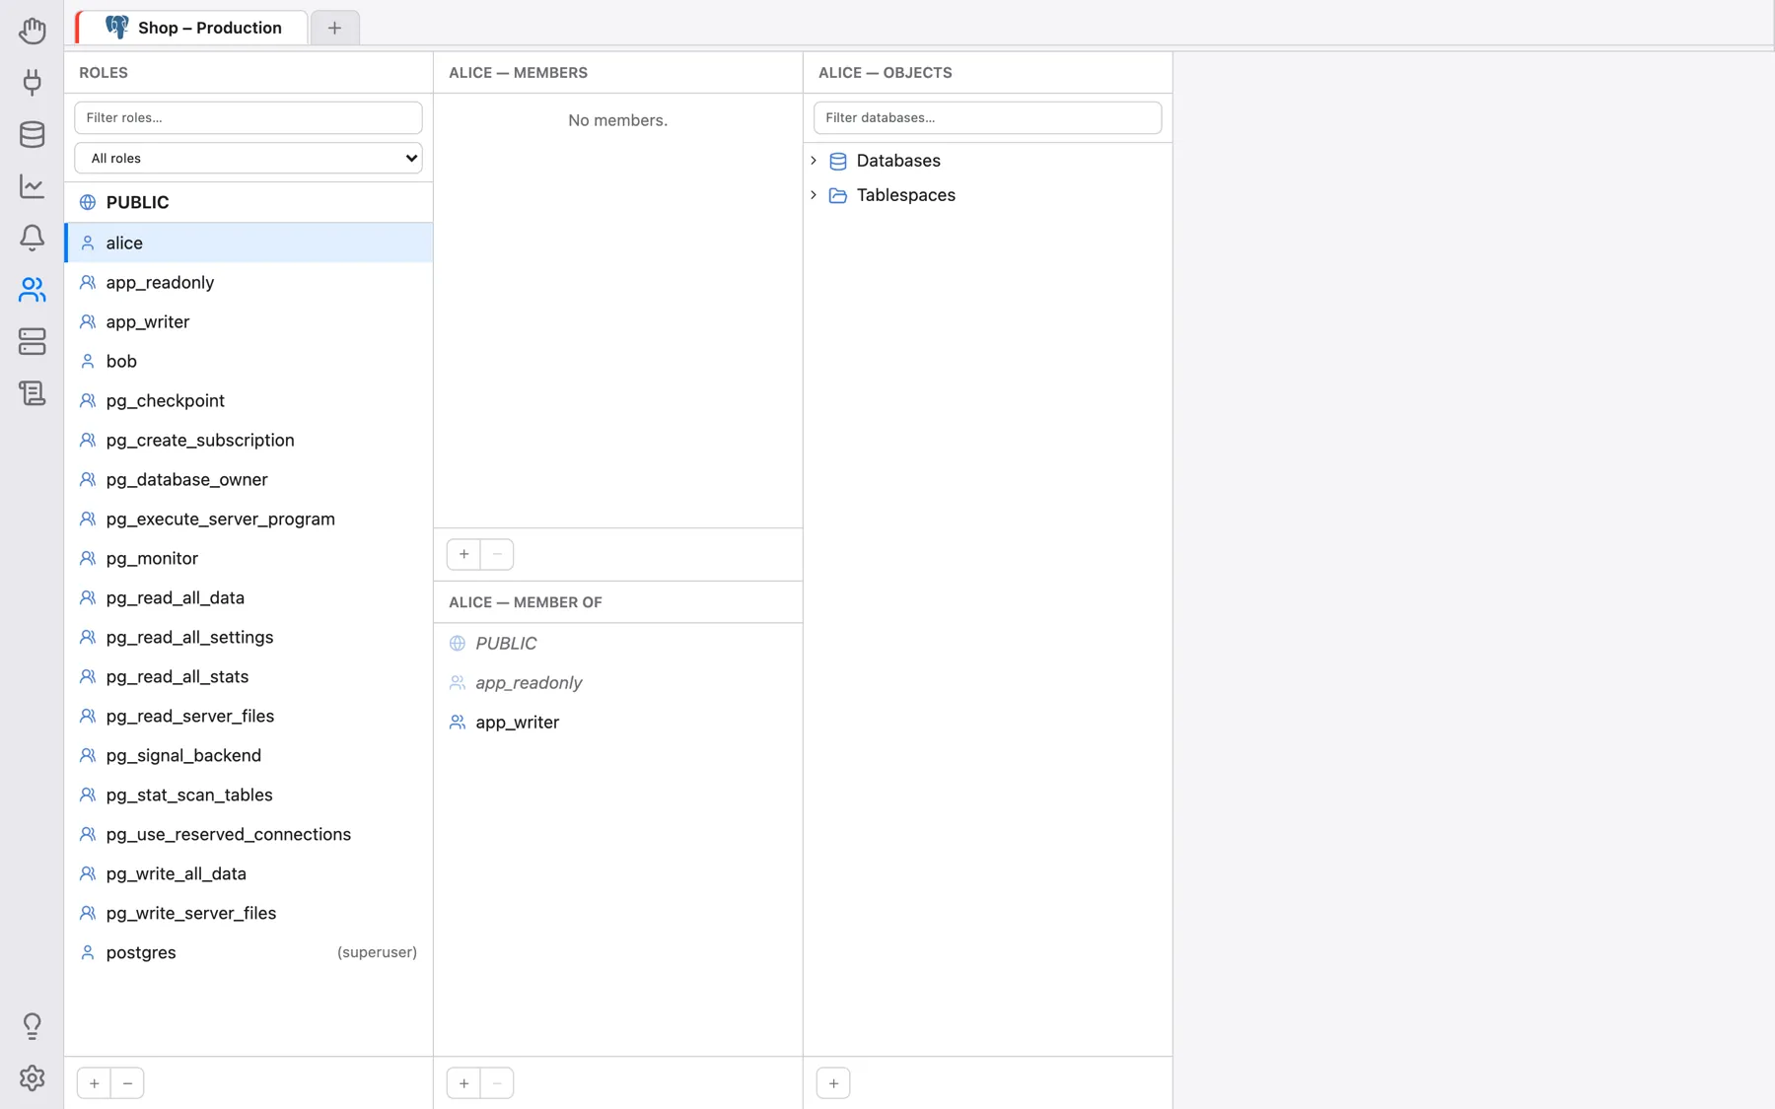1775x1109 pixels.
Task: Select the pg_read_all_data role
Action: pos(248,597)
